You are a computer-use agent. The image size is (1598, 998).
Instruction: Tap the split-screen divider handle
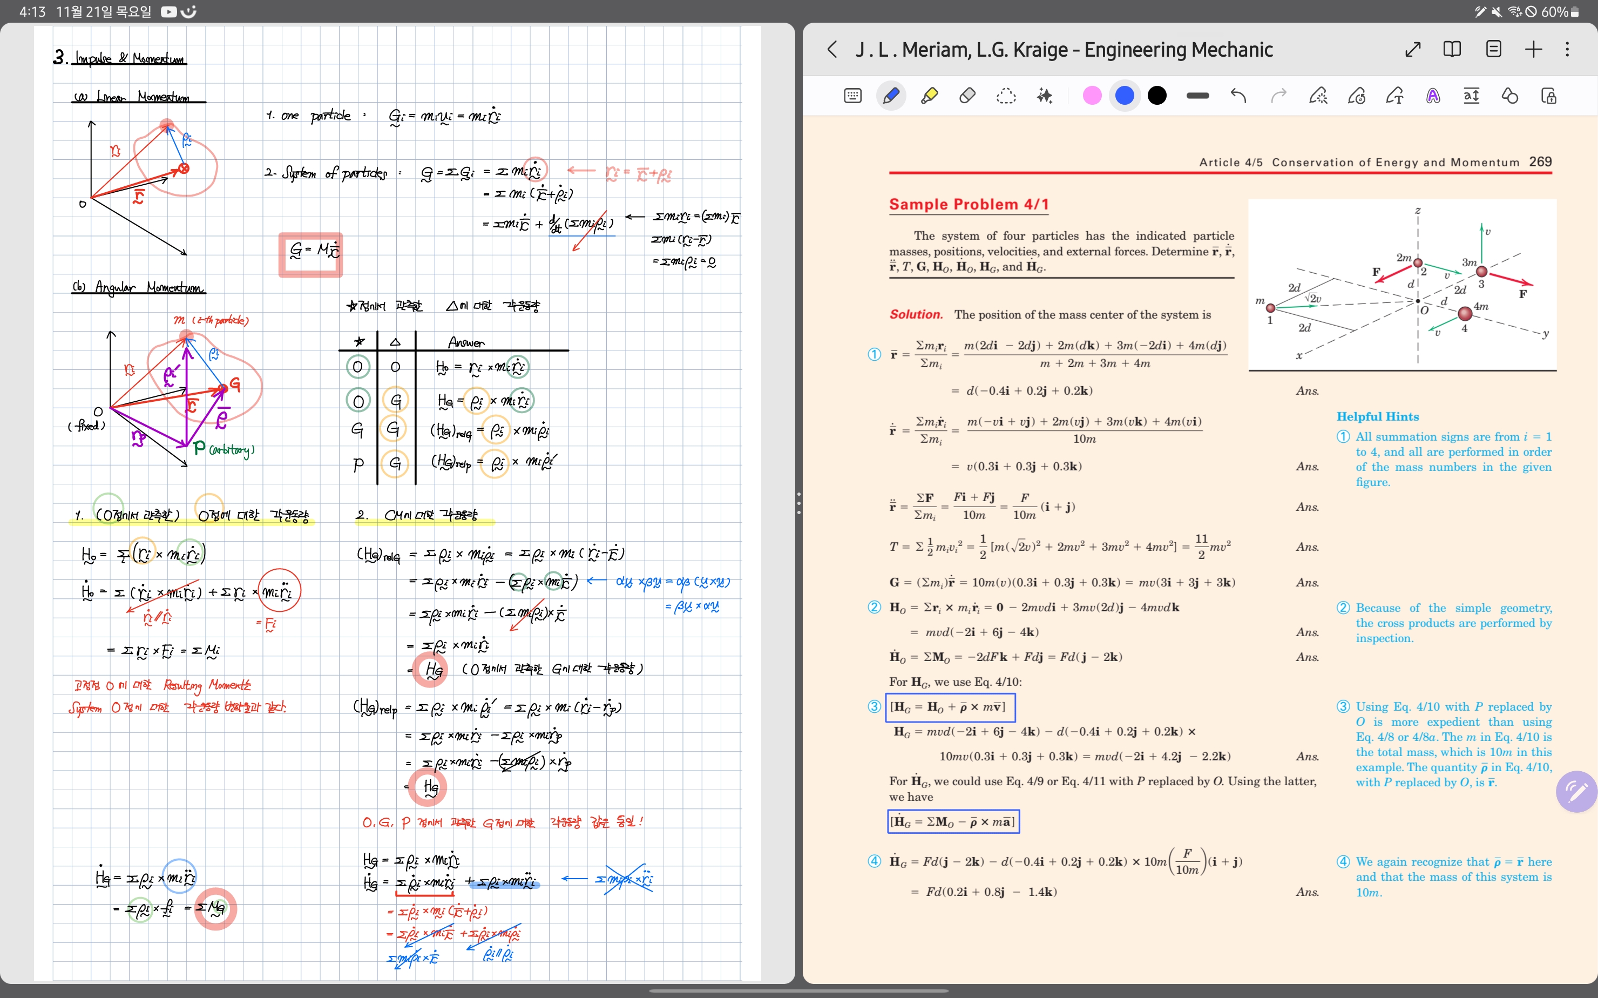tap(798, 503)
